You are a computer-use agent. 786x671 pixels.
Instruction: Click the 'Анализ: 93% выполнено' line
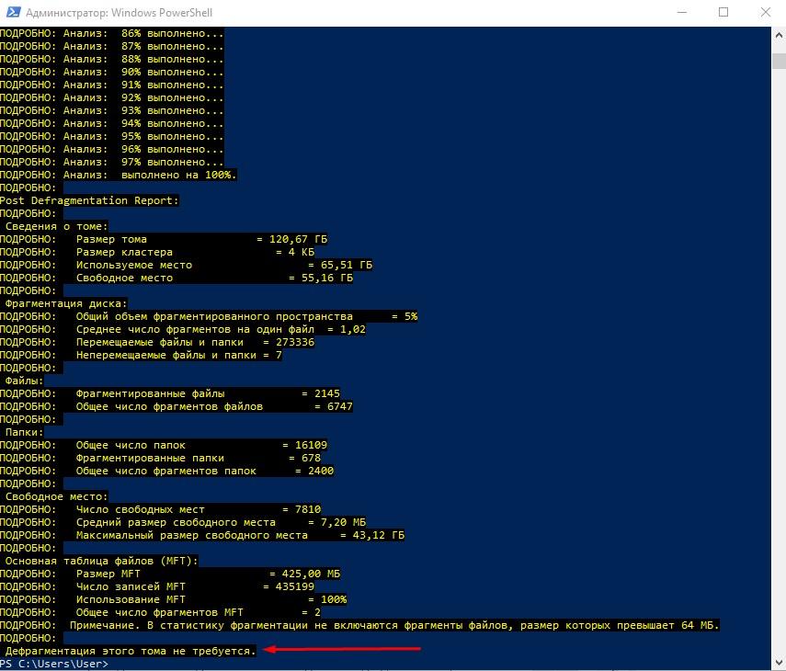(112, 110)
